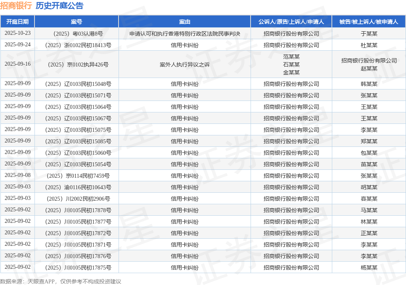The height and width of the screenshot is (285, 406).
Task: Click case number (2025)川0105民初17871号
Action: pos(77,245)
